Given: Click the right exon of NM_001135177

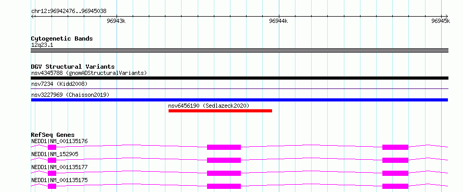Looking at the screenshot, I should coord(395,173).
